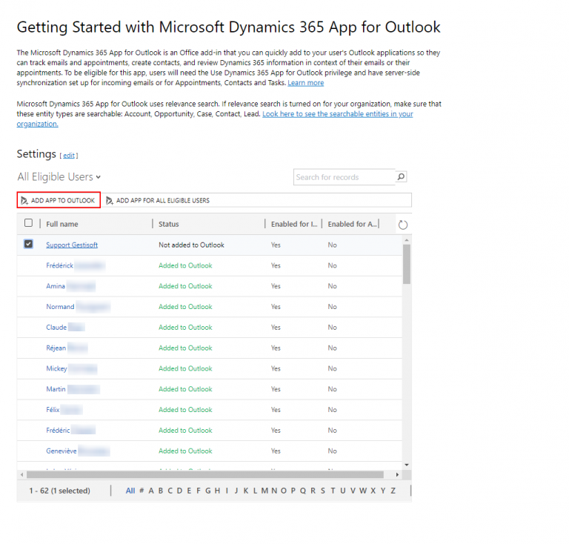Click in Search for records field
This screenshot has width=569, height=544.
click(x=344, y=177)
